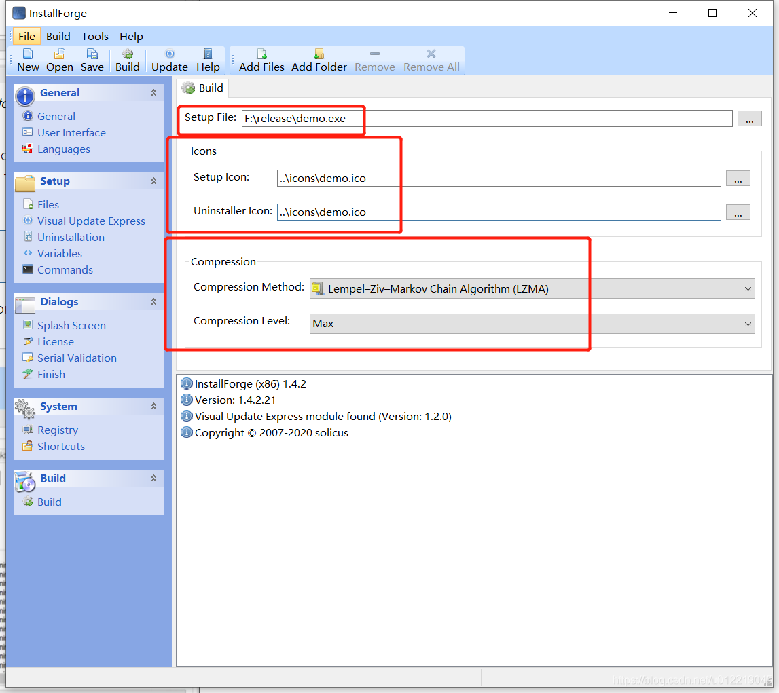The height and width of the screenshot is (693, 779).
Task: Open the Languages settings link
Action: 64,149
